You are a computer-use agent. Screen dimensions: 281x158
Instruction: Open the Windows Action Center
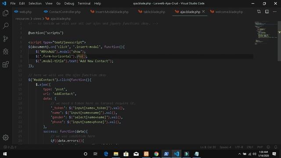(x=274, y=154)
